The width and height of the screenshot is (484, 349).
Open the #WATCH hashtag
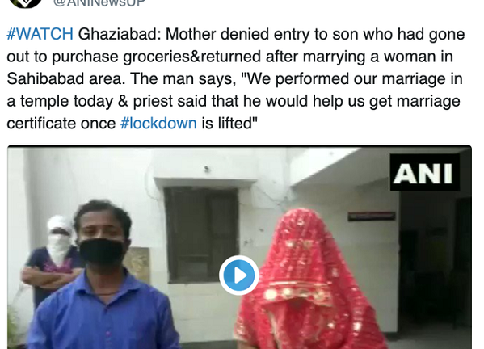point(40,34)
